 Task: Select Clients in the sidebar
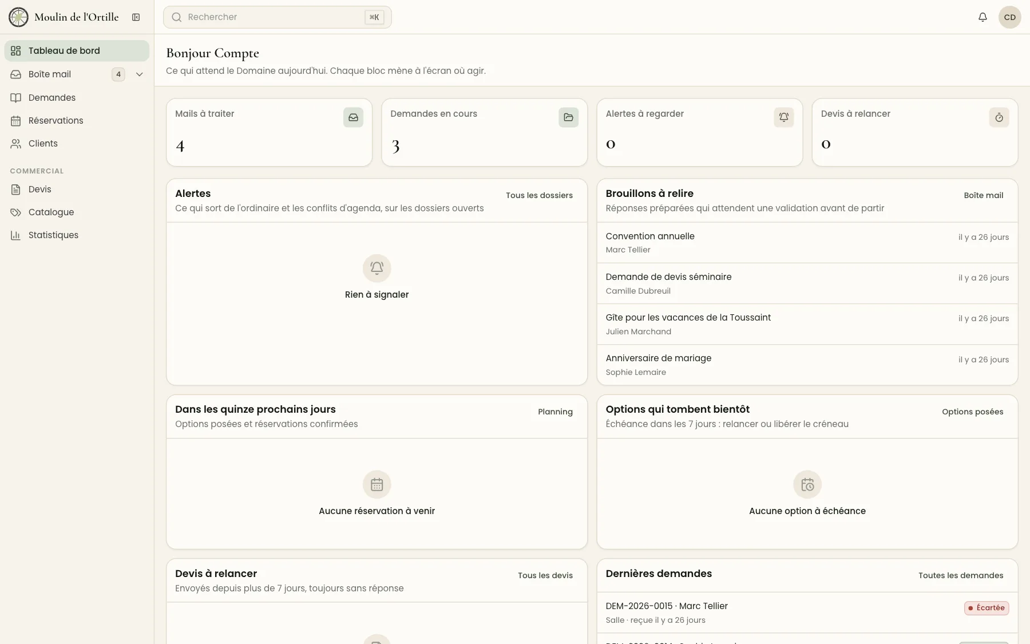pyautogui.click(x=77, y=144)
